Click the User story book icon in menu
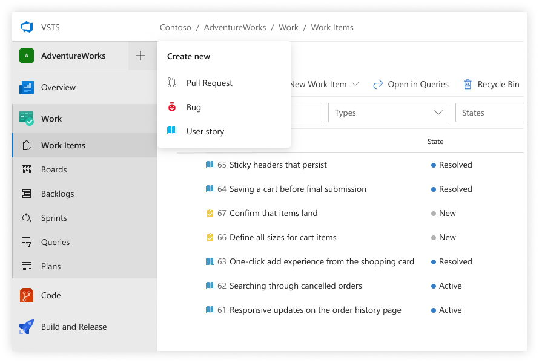This screenshot has height=363, width=539. [x=172, y=131]
